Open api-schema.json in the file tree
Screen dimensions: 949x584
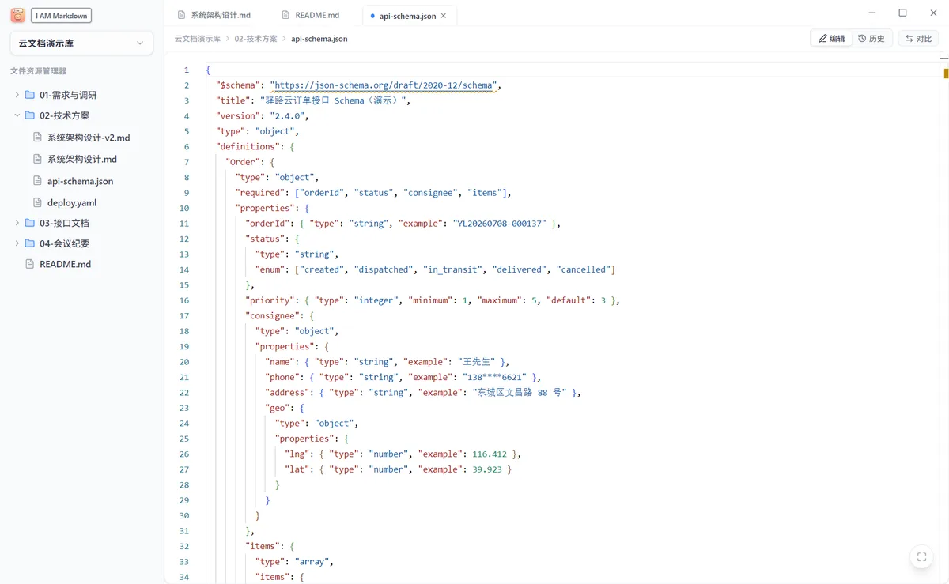[80, 181]
